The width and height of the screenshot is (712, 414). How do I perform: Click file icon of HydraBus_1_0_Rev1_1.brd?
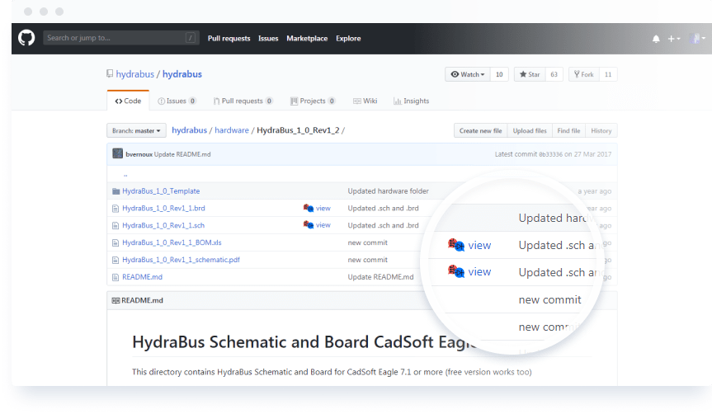pyautogui.click(x=116, y=209)
